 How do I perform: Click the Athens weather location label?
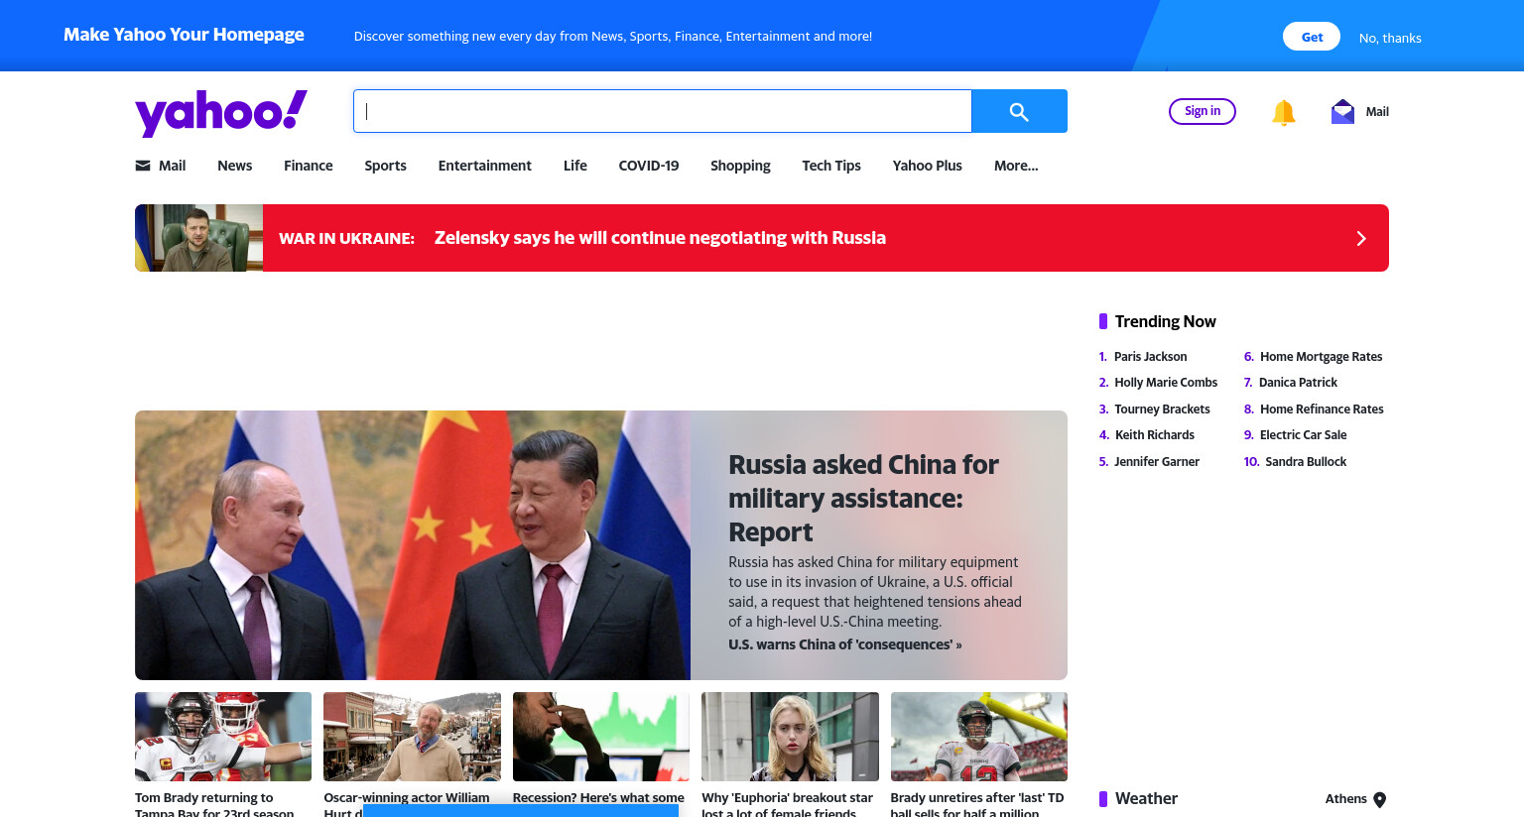tap(1346, 799)
